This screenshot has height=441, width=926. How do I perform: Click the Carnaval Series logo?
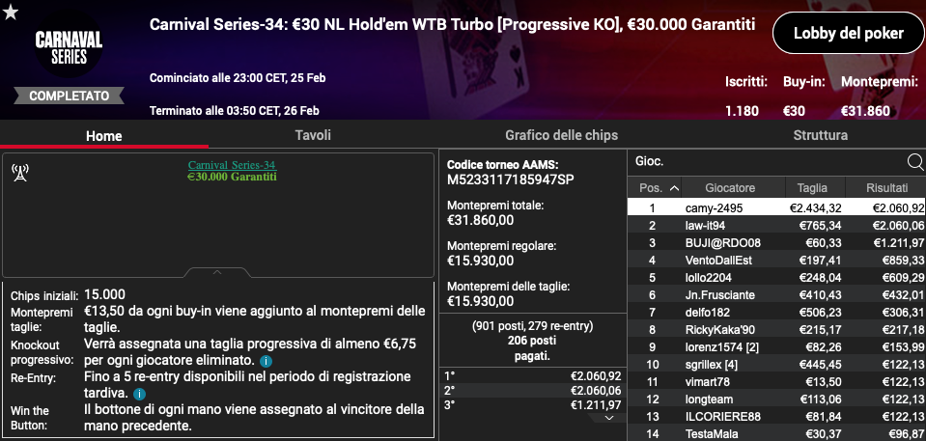(x=69, y=49)
